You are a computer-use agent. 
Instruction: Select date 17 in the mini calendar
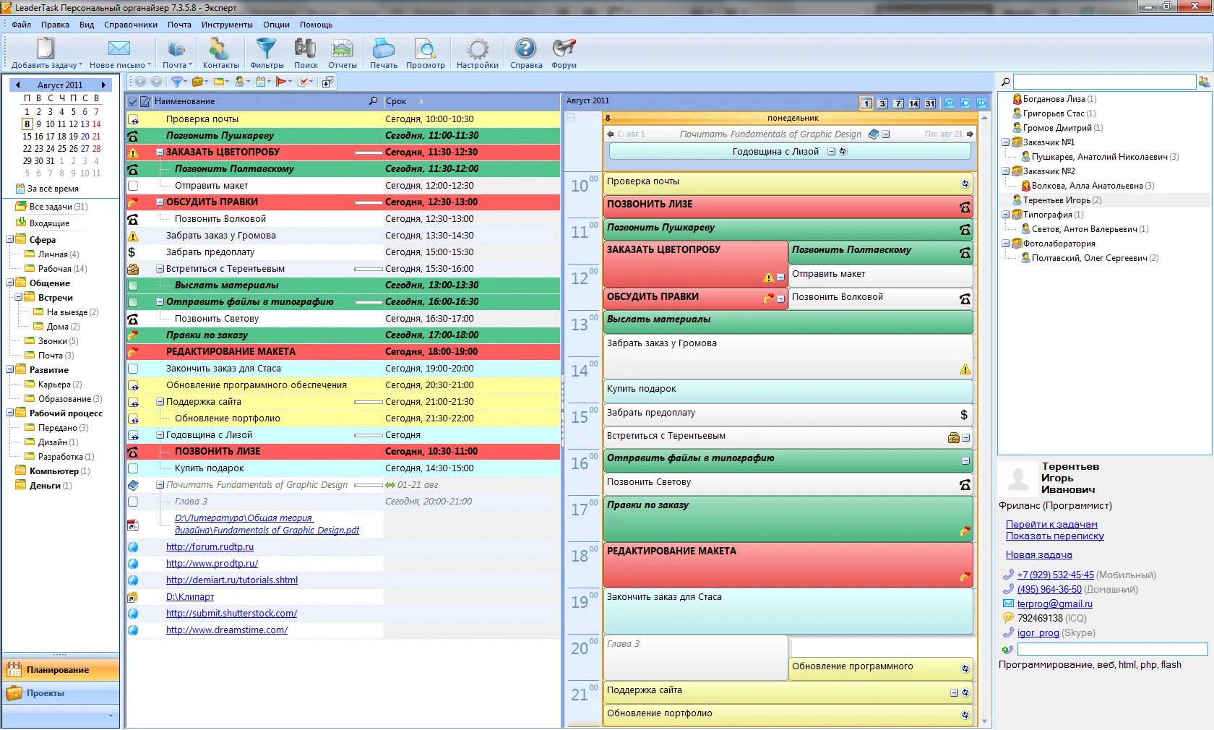pyautogui.click(x=50, y=136)
